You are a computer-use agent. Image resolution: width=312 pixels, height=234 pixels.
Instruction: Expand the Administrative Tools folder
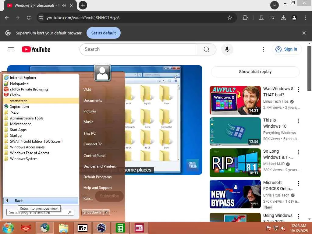click(41, 118)
